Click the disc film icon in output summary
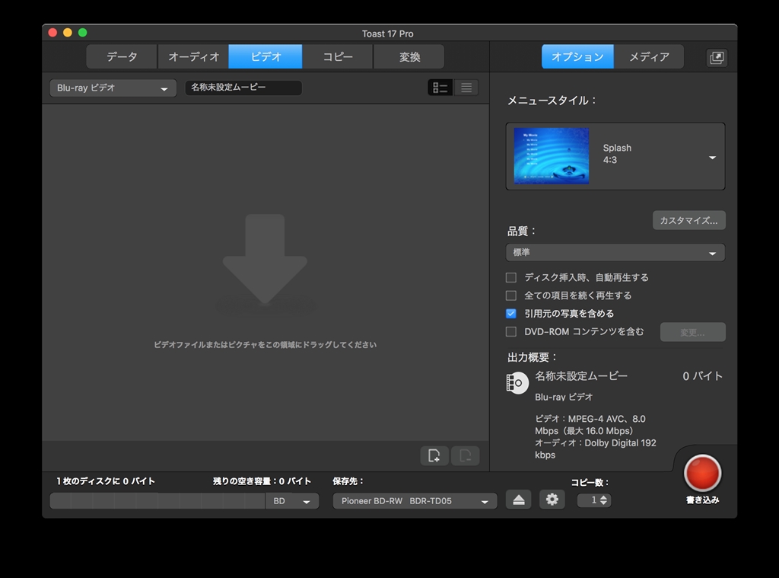 tap(517, 382)
